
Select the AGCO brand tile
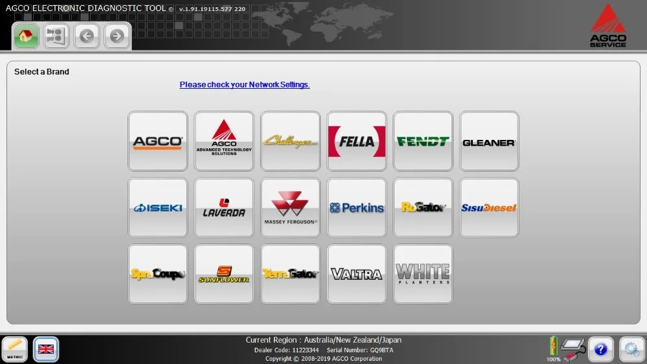tap(158, 141)
